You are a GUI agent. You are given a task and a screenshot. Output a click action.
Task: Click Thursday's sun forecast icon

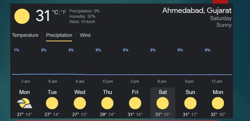pos(107,103)
